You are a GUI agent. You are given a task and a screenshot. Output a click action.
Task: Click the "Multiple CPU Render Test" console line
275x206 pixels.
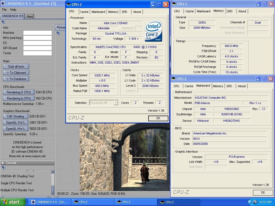[x=17, y=190]
